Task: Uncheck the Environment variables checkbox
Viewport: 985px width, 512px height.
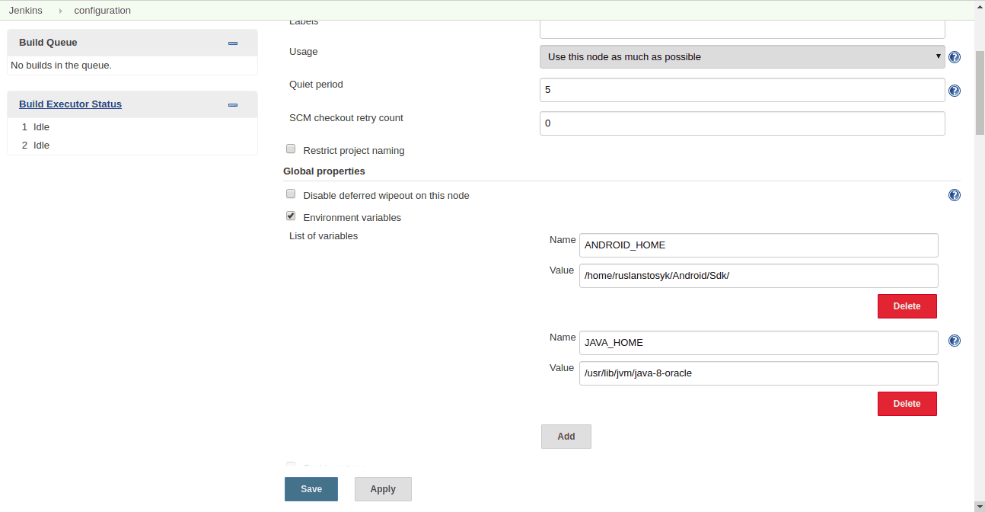Action: click(291, 216)
